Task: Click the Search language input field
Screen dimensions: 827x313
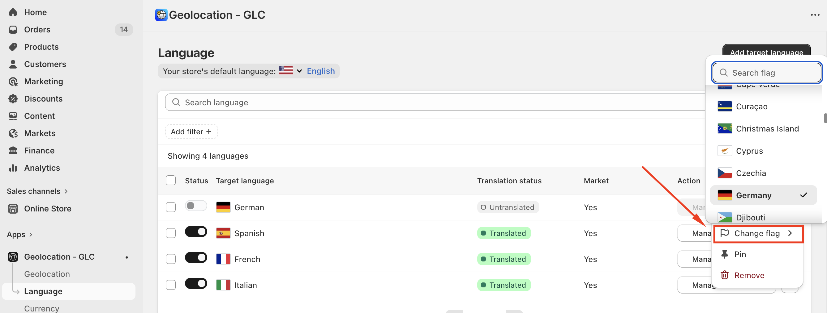Action: [x=435, y=102]
